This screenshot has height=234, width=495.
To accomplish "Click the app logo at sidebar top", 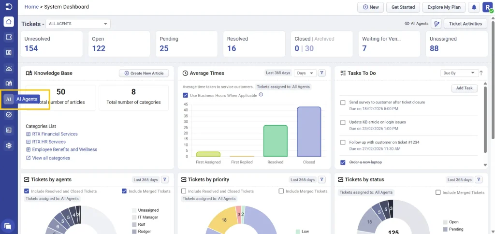I will coord(9,7).
